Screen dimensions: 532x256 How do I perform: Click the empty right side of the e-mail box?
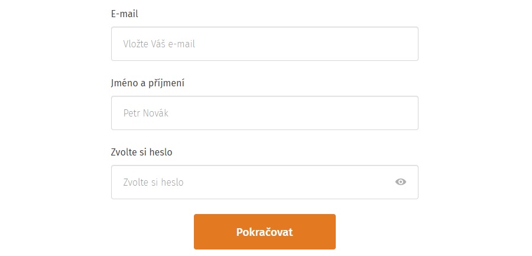click(339, 44)
